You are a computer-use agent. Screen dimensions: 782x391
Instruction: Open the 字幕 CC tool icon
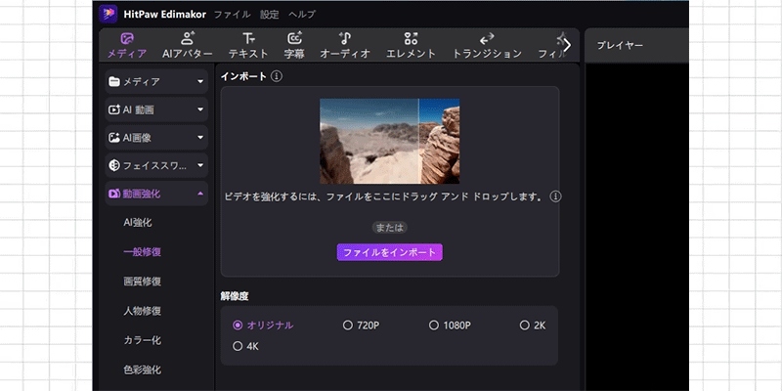[294, 38]
